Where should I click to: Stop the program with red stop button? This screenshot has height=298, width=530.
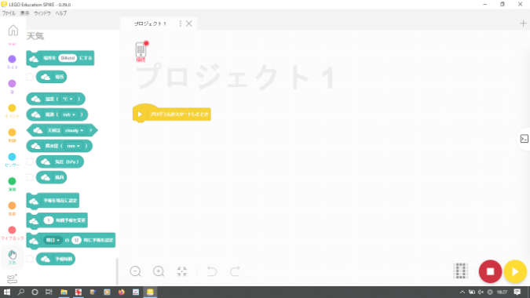(490, 271)
